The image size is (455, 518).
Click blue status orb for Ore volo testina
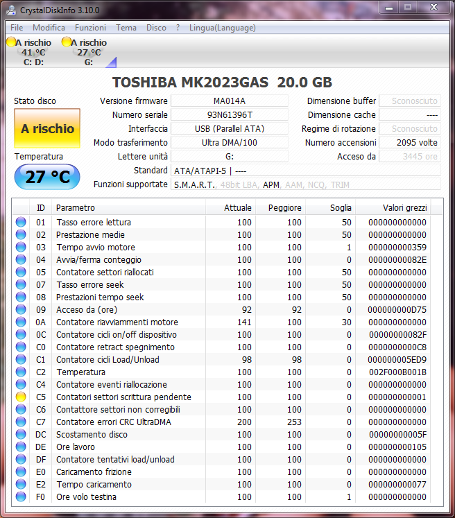click(21, 497)
